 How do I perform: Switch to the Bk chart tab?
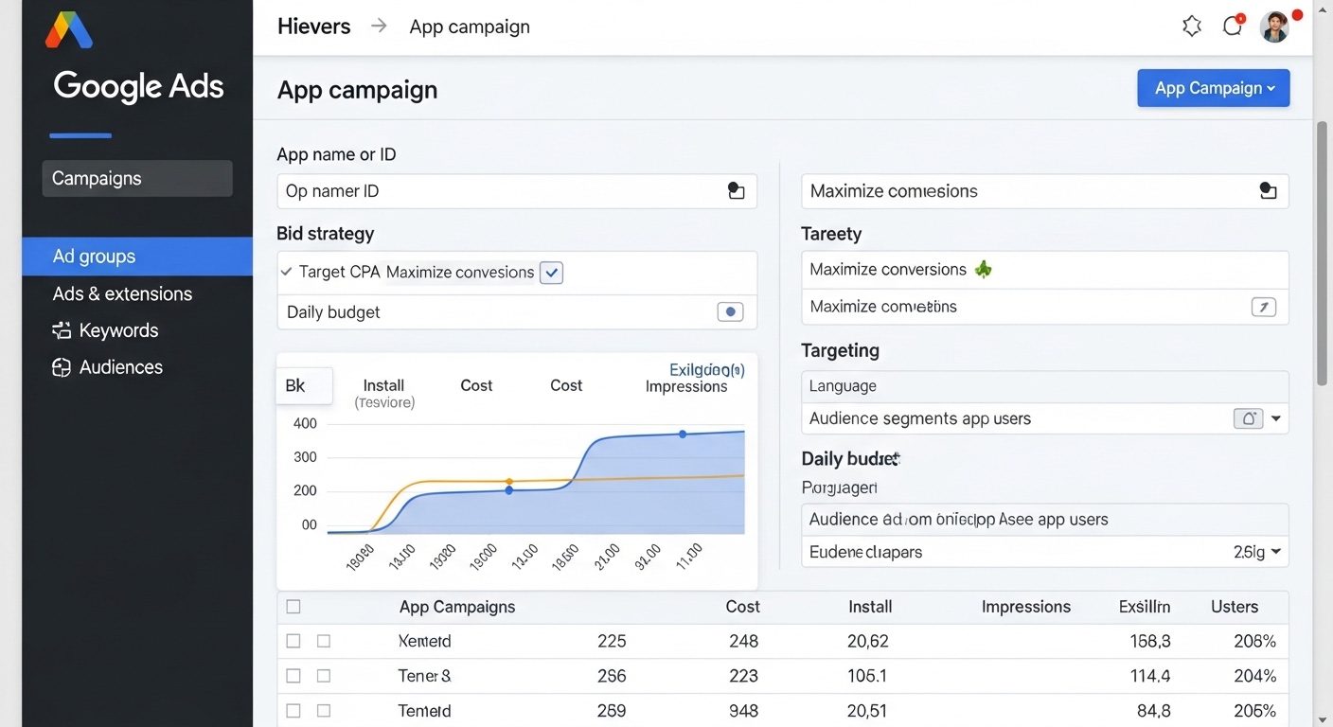click(x=304, y=386)
